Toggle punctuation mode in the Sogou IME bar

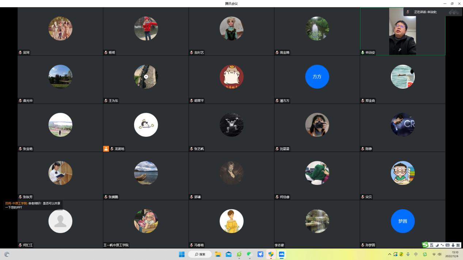click(x=442, y=245)
